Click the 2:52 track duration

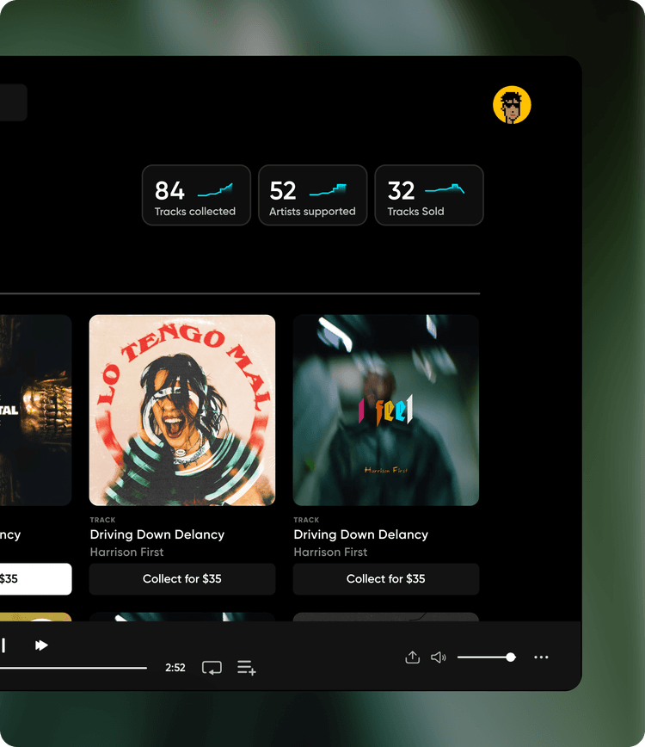pyautogui.click(x=175, y=668)
